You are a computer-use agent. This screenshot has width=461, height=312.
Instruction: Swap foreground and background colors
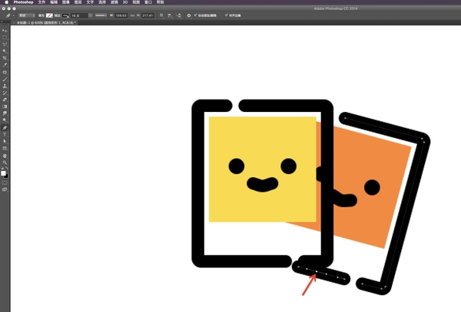[7, 169]
